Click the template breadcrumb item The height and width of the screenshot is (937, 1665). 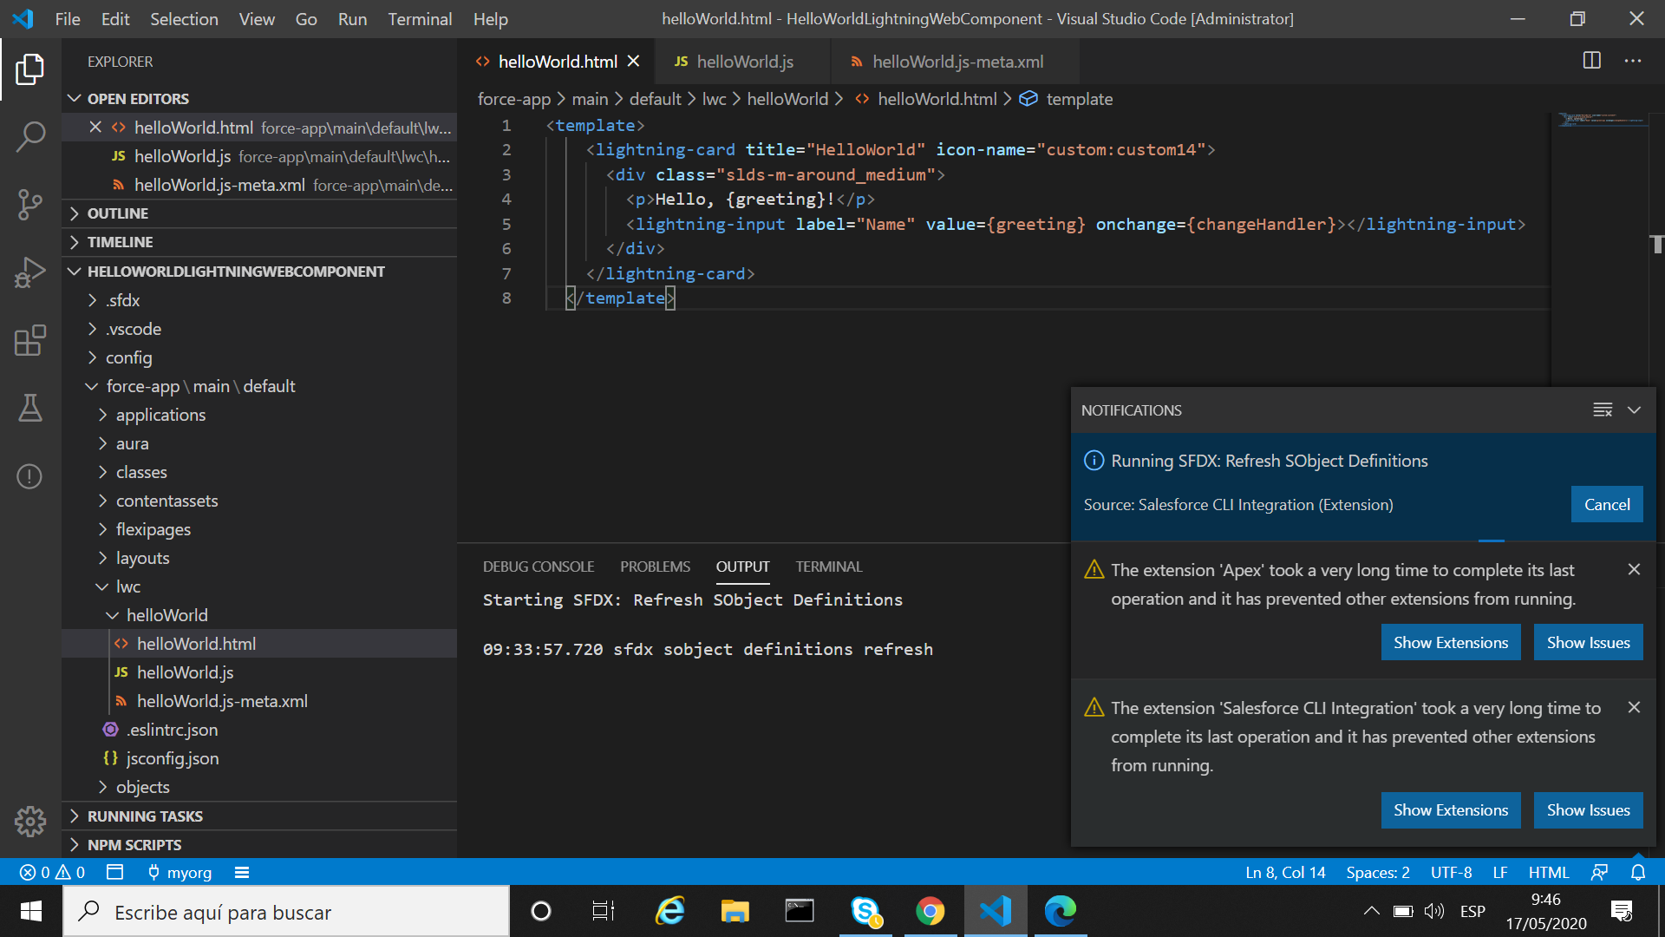1080,99
